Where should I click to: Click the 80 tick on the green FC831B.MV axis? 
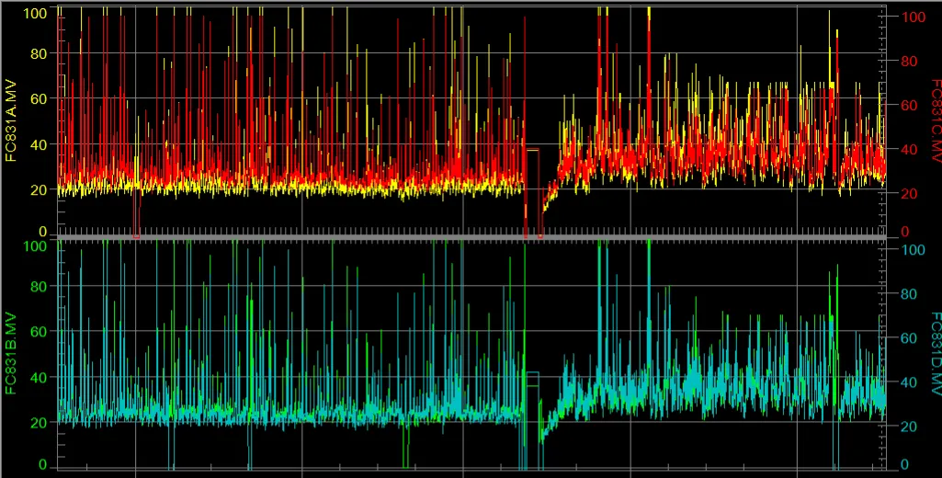[39, 286]
